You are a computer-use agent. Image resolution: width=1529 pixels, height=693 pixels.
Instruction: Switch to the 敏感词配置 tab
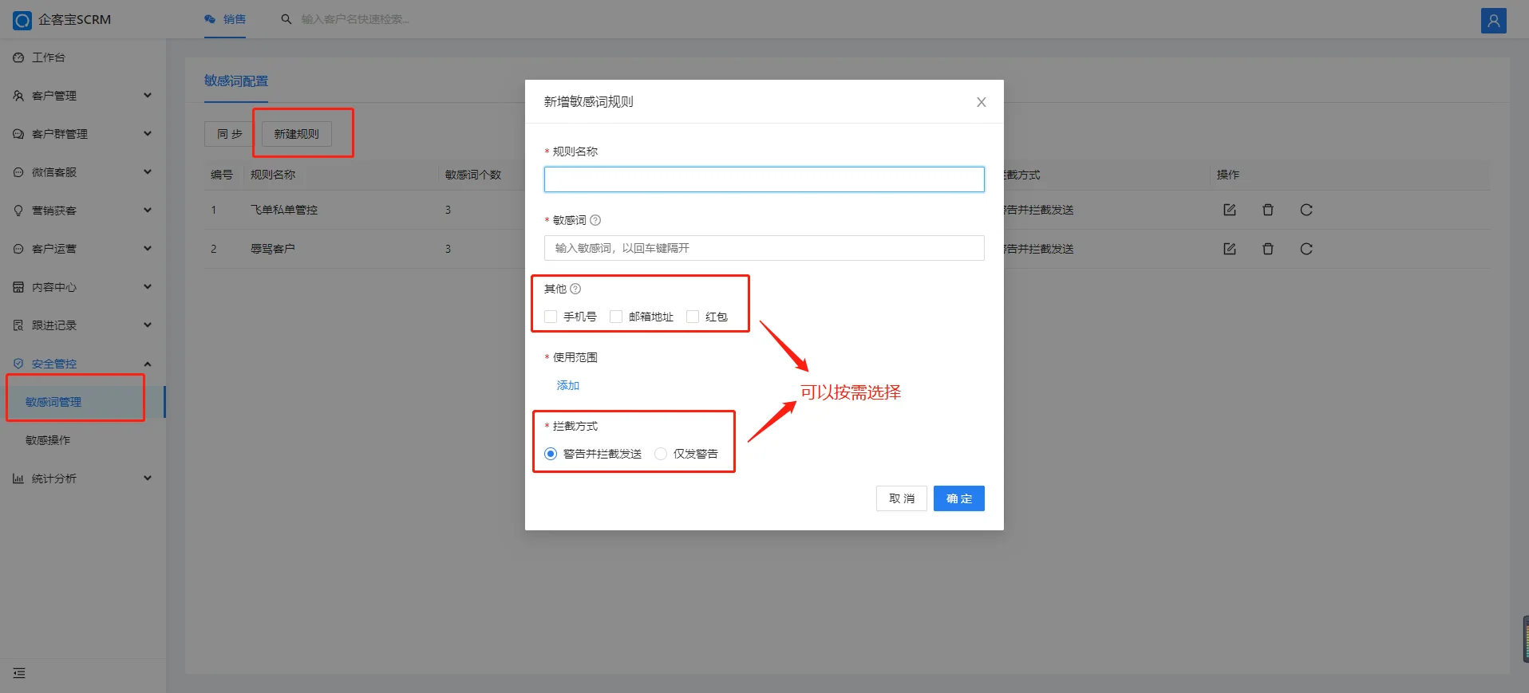236,81
